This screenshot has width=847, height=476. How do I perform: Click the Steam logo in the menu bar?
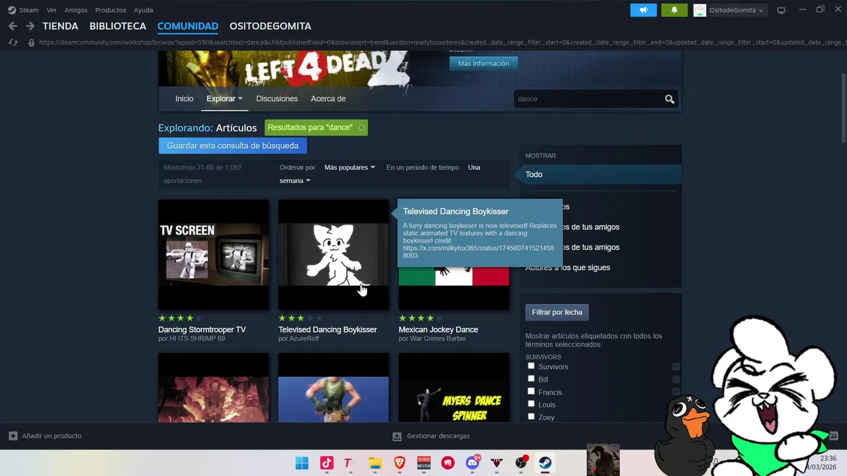[12, 10]
